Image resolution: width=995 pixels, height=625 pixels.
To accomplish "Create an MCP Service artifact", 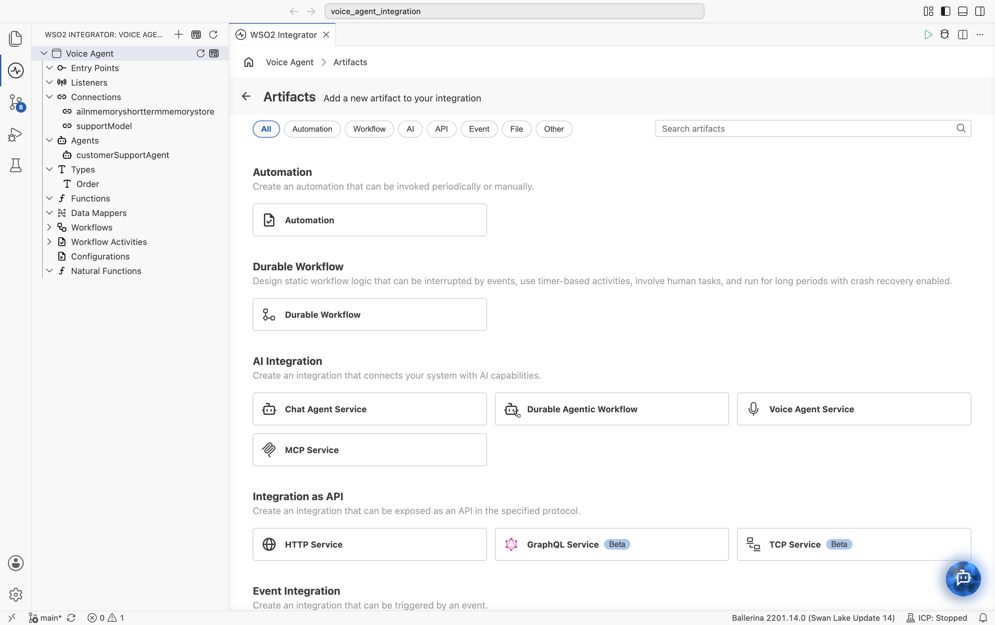I will click(370, 450).
